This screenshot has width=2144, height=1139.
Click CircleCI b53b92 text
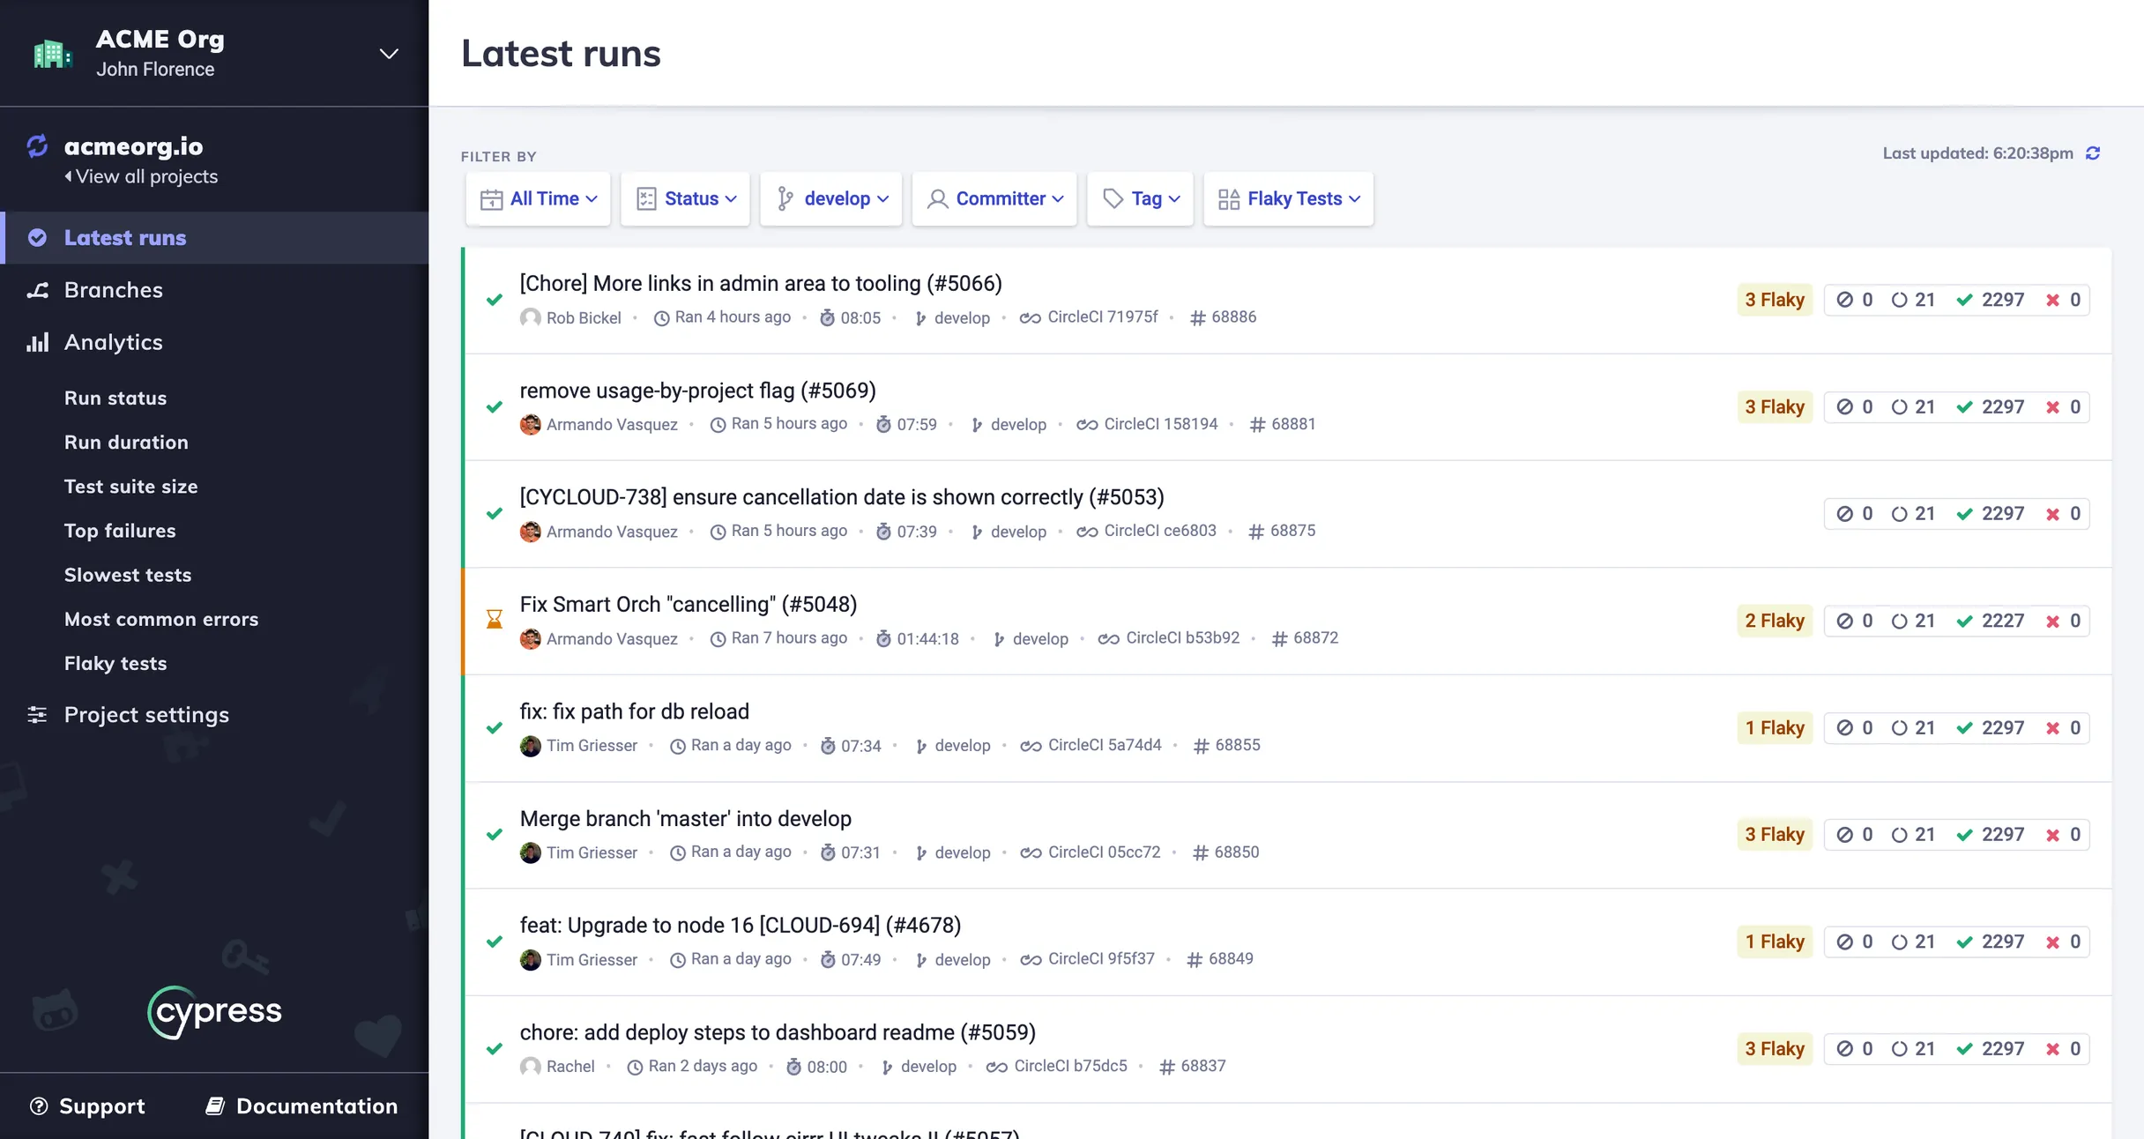click(1182, 637)
